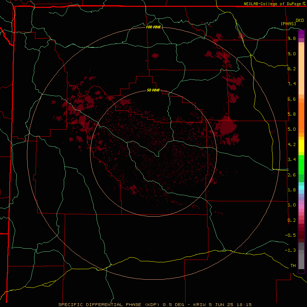Click the 4.2 scale value

pos(292,145)
